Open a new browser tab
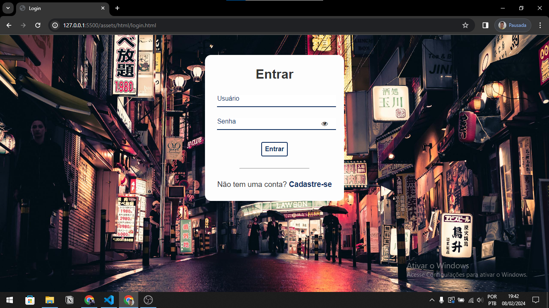Image resolution: width=549 pixels, height=308 pixels. (117, 8)
